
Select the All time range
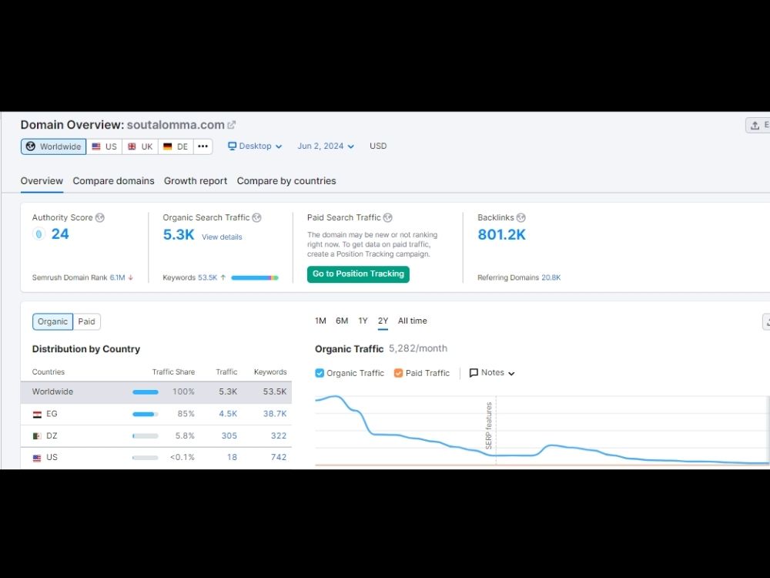(413, 321)
